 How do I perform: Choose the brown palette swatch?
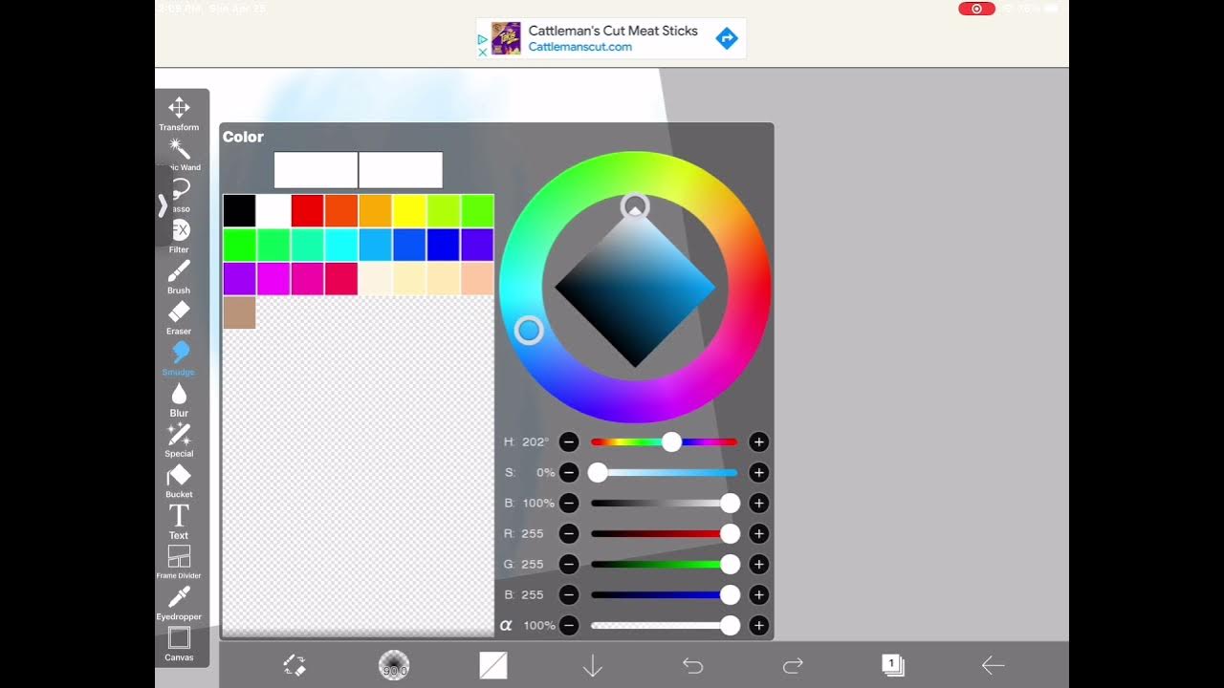(x=239, y=312)
